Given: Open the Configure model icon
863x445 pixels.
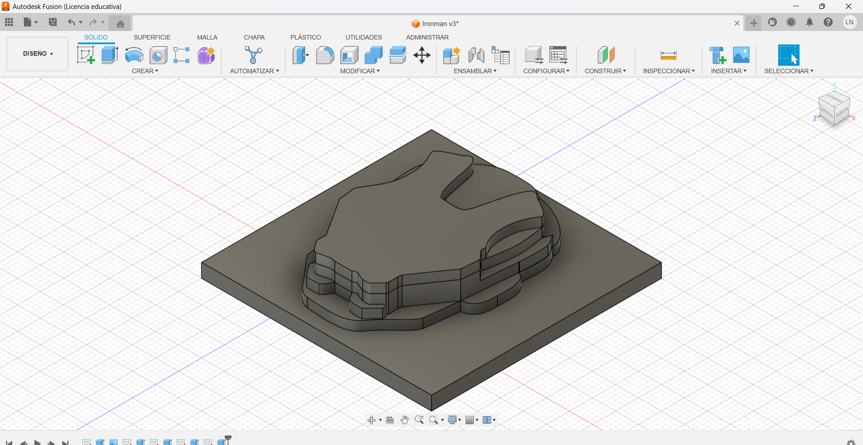Looking at the screenshot, I should pyautogui.click(x=534, y=55).
